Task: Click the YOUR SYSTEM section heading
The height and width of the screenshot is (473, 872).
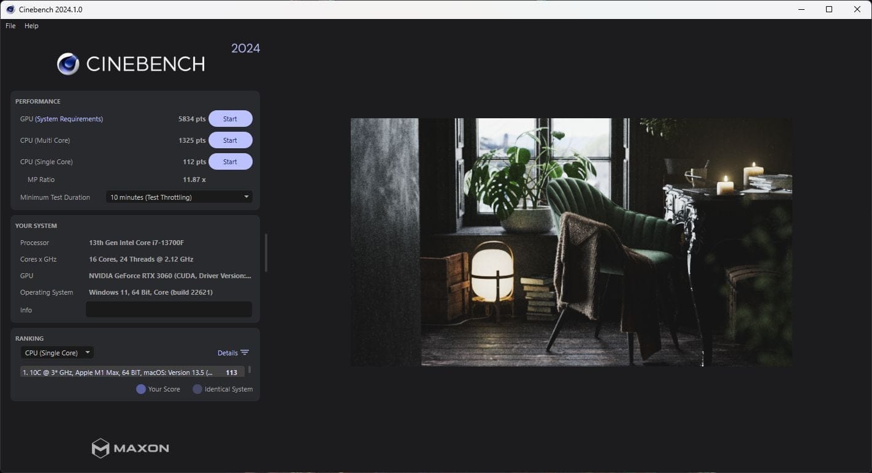Action: coord(36,226)
